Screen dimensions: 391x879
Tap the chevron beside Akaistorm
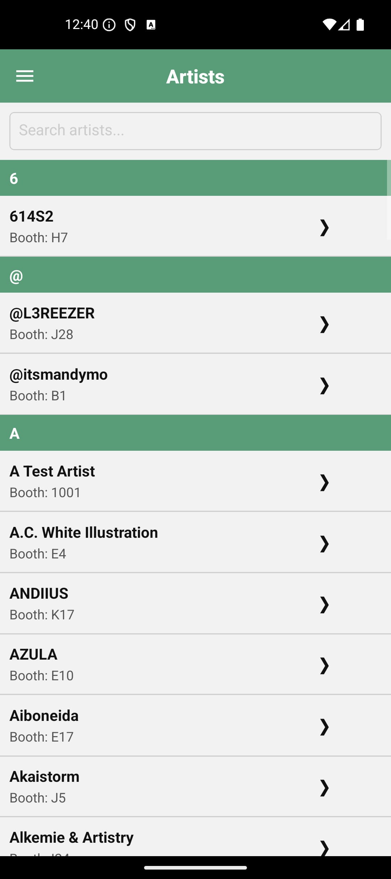324,788
